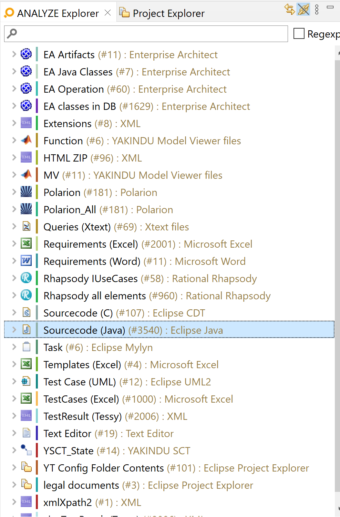Click the Excel icon for TestCases (Excel)

[x=26, y=399]
